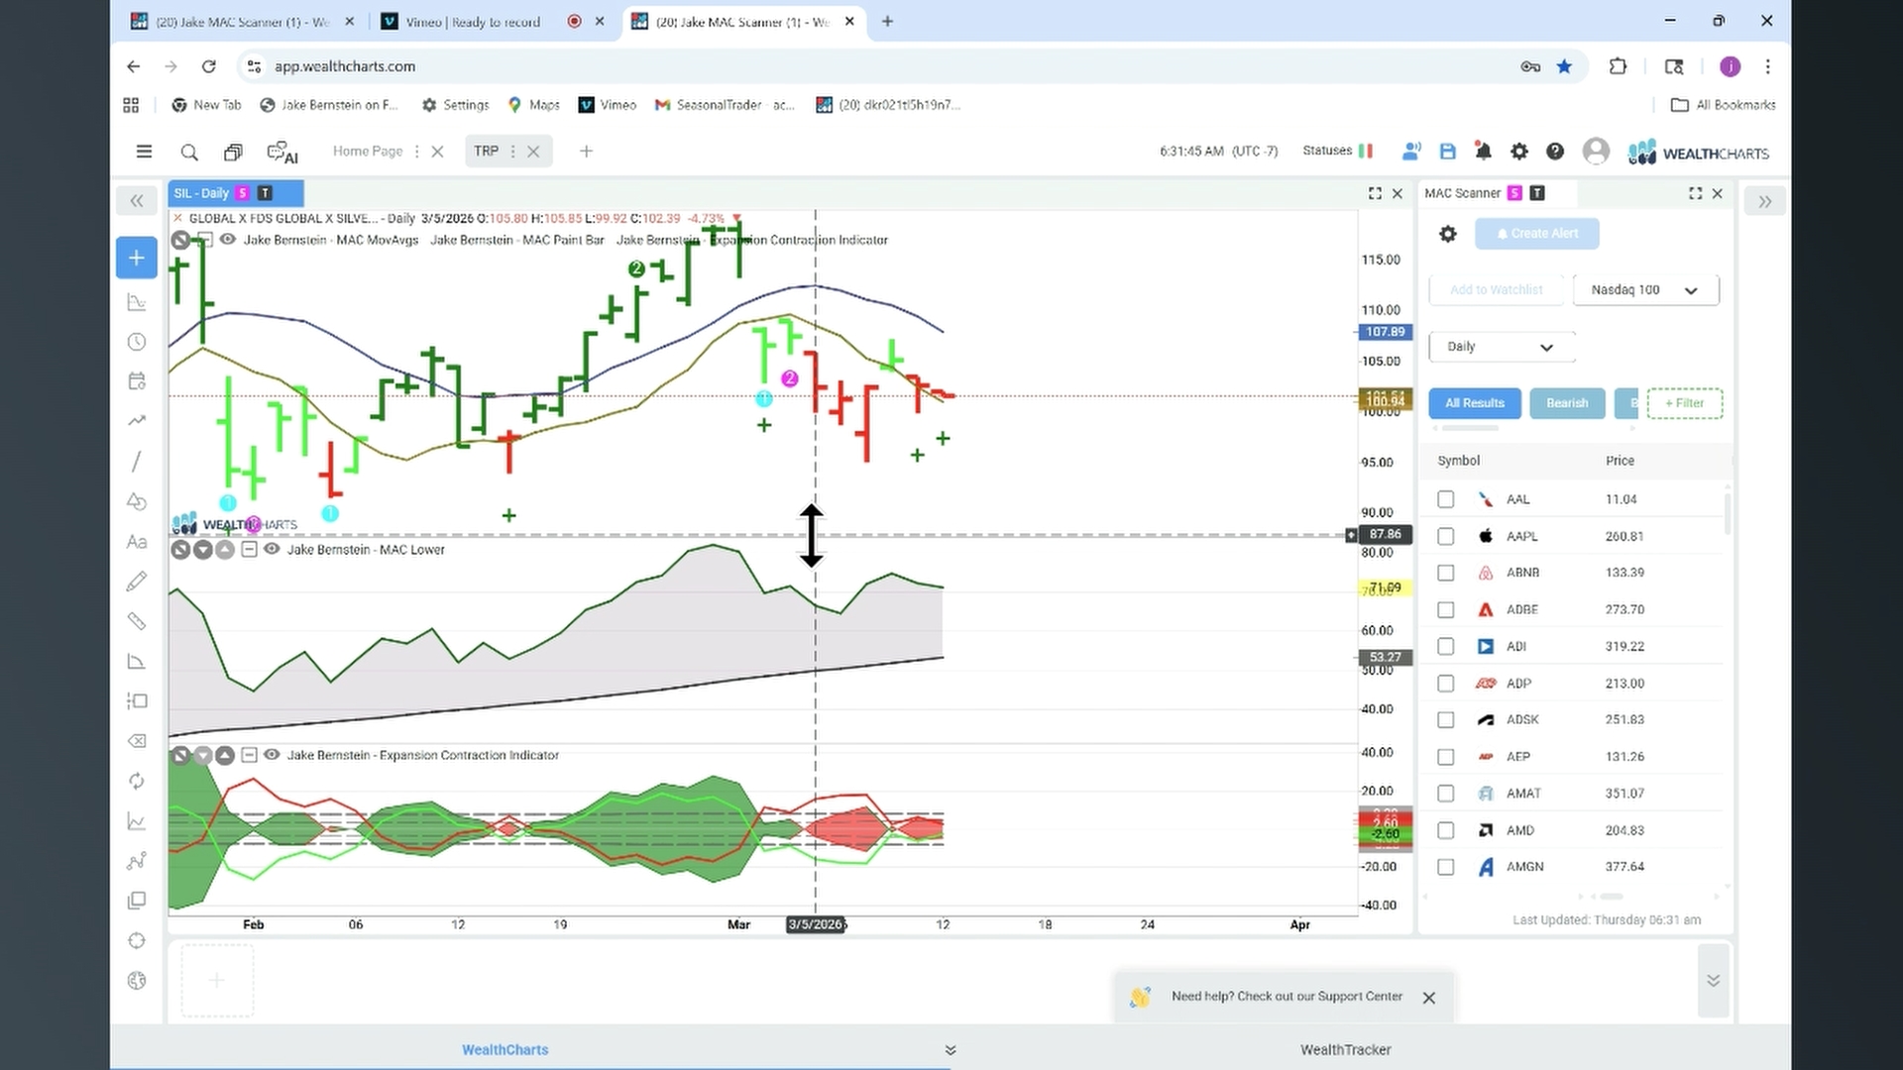Expand the right sidebar double chevron
The height and width of the screenshot is (1070, 1903).
(1765, 201)
